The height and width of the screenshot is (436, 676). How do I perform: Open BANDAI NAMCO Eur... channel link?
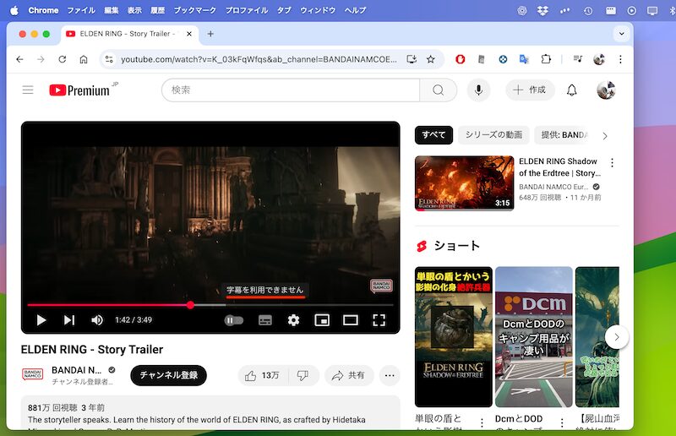[553, 187]
